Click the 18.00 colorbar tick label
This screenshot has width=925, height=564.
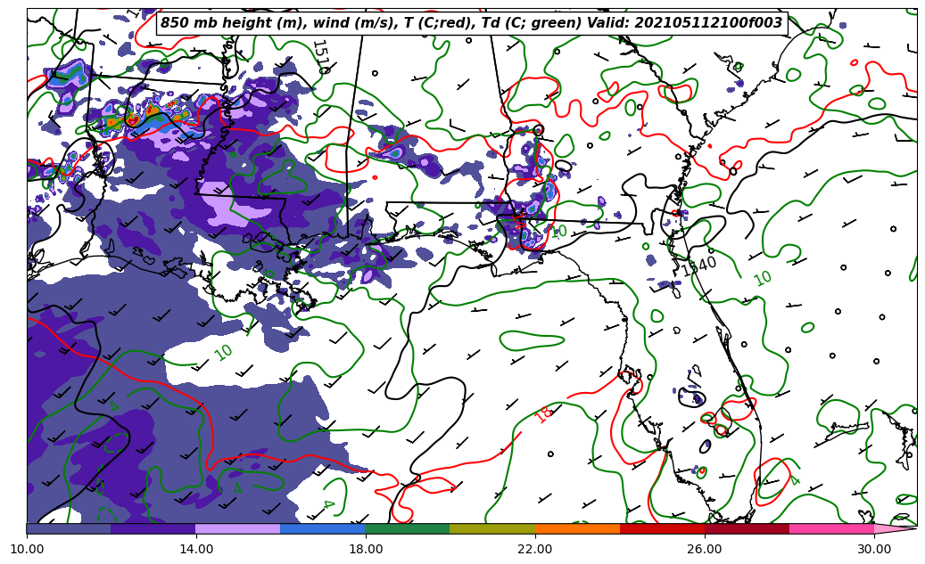[366, 549]
